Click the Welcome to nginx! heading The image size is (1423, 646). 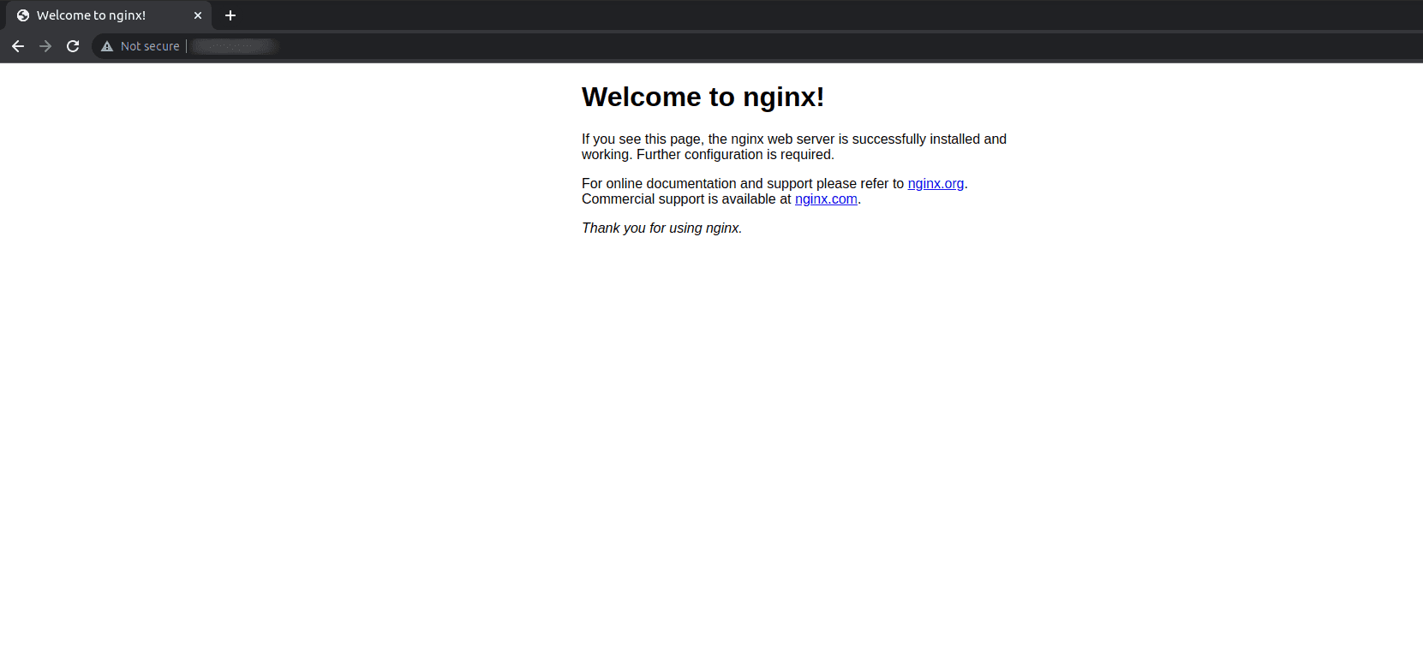click(x=703, y=97)
